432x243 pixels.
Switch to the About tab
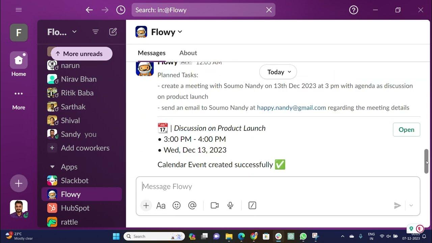tap(188, 53)
